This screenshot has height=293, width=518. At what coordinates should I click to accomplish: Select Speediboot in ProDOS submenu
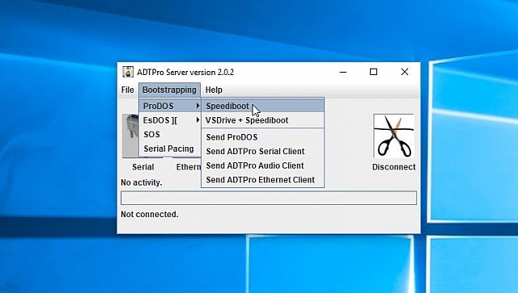click(262, 106)
